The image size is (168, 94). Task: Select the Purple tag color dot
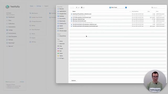click(x=58, y=49)
